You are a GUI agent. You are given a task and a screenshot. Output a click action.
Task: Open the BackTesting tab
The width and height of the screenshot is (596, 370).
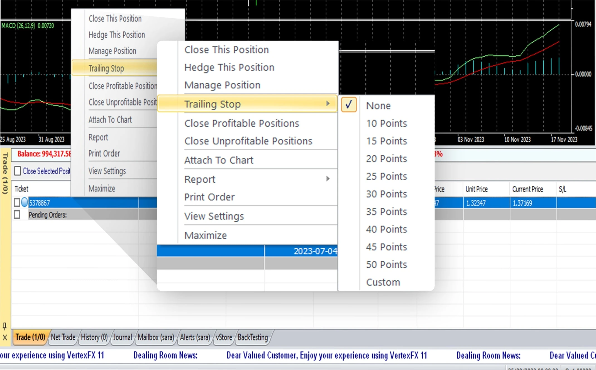click(x=253, y=337)
